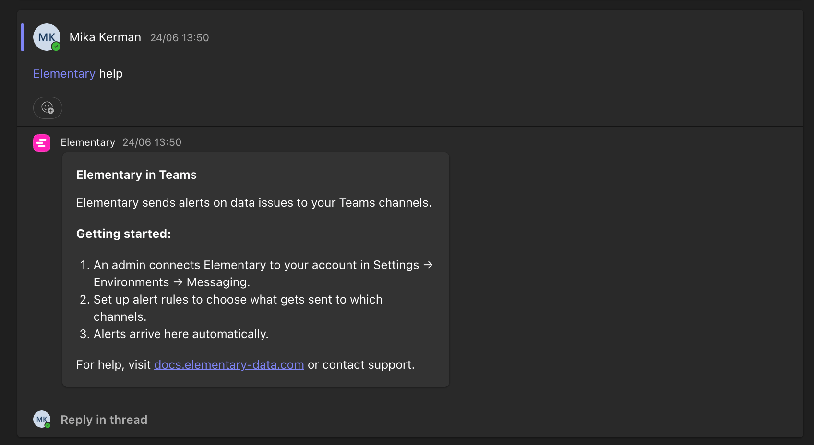The width and height of the screenshot is (814, 445).
Task: Select step two about alert rules
Action: click(x=231, y=308)
